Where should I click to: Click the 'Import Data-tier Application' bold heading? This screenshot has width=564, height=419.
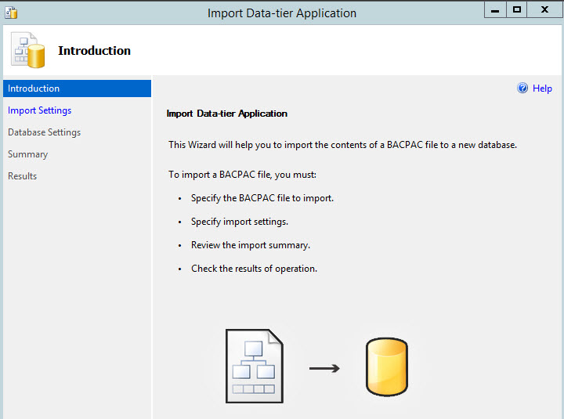pyautogui.click(x=227, y=114)
